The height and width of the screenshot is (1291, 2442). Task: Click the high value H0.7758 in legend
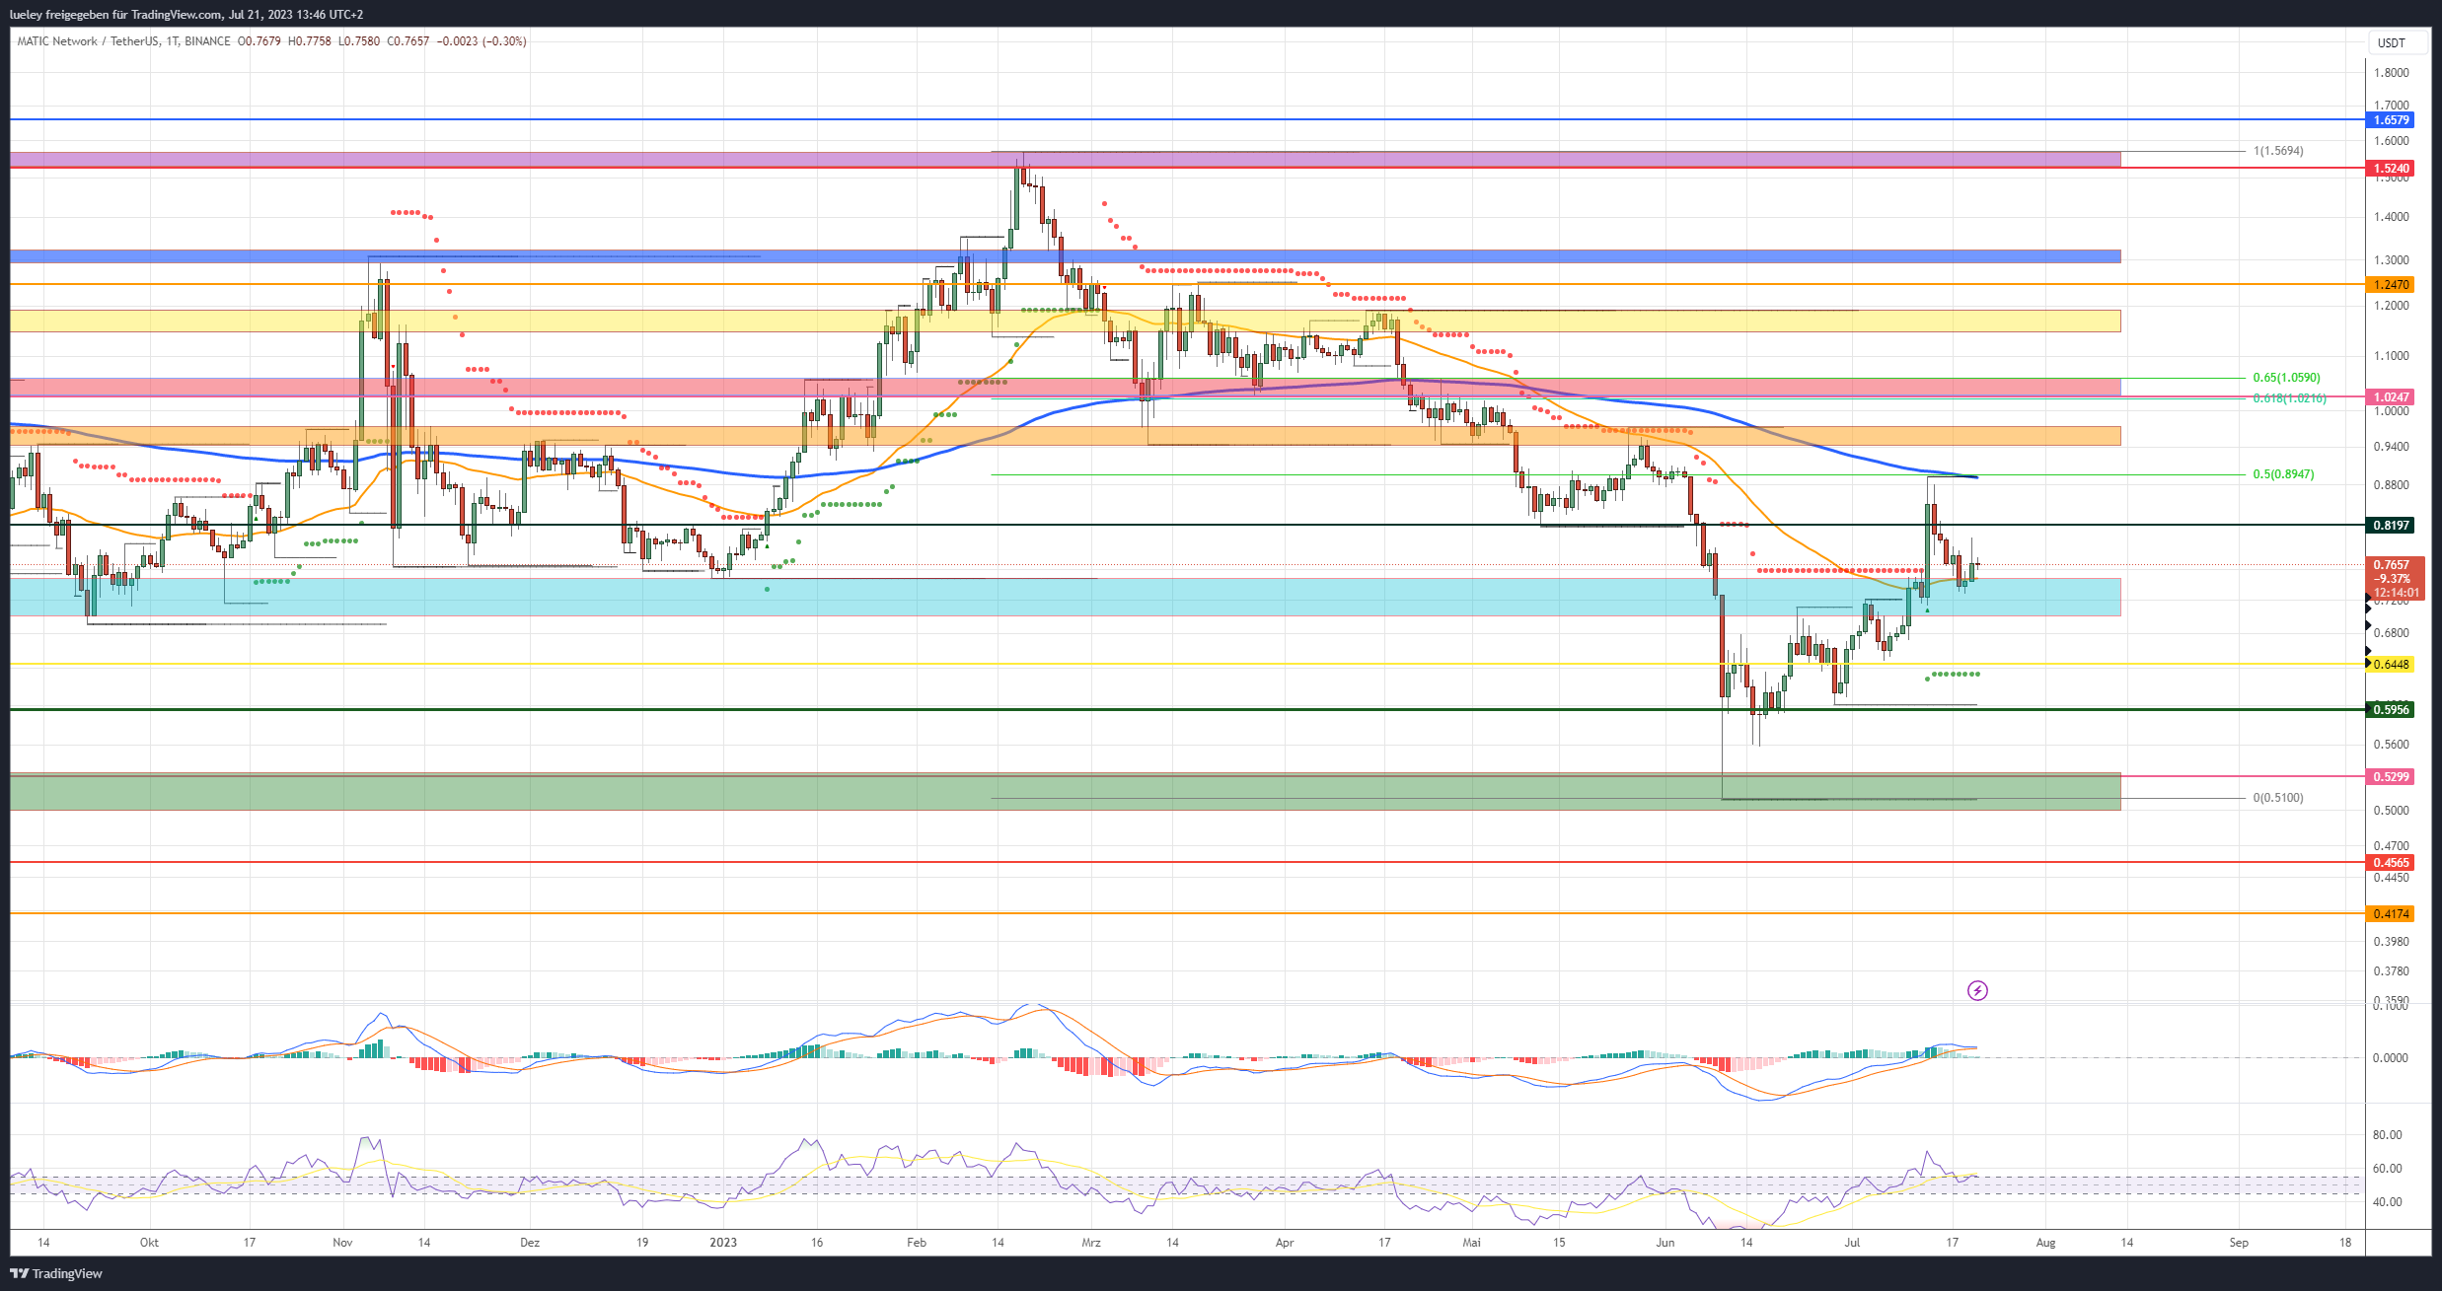pos(309,41)
